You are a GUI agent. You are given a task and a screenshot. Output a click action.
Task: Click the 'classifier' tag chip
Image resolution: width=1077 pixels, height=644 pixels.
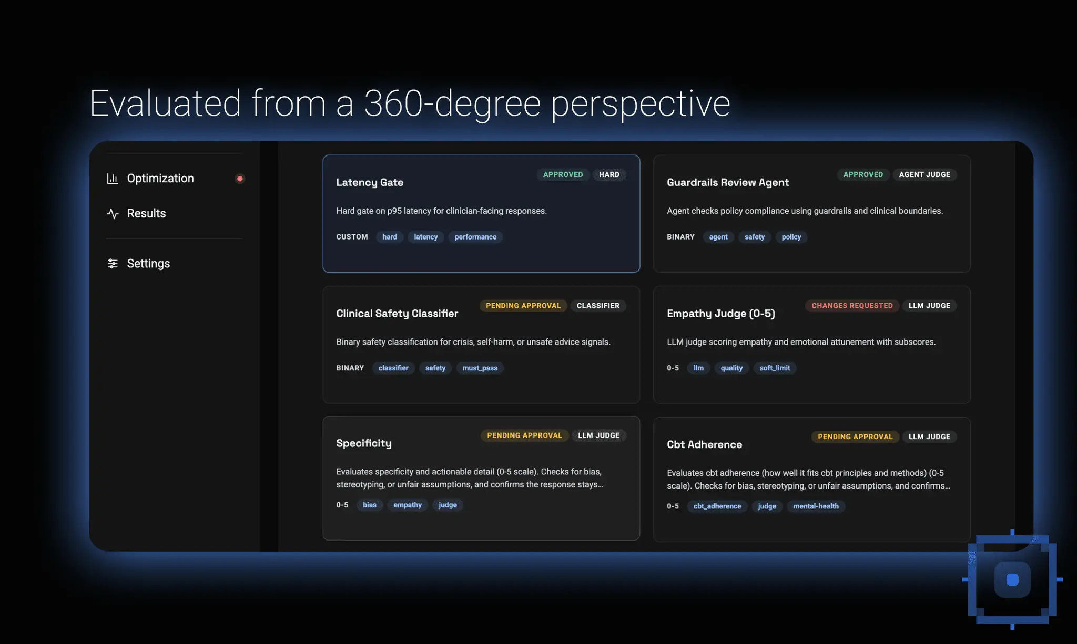(393, 368)
